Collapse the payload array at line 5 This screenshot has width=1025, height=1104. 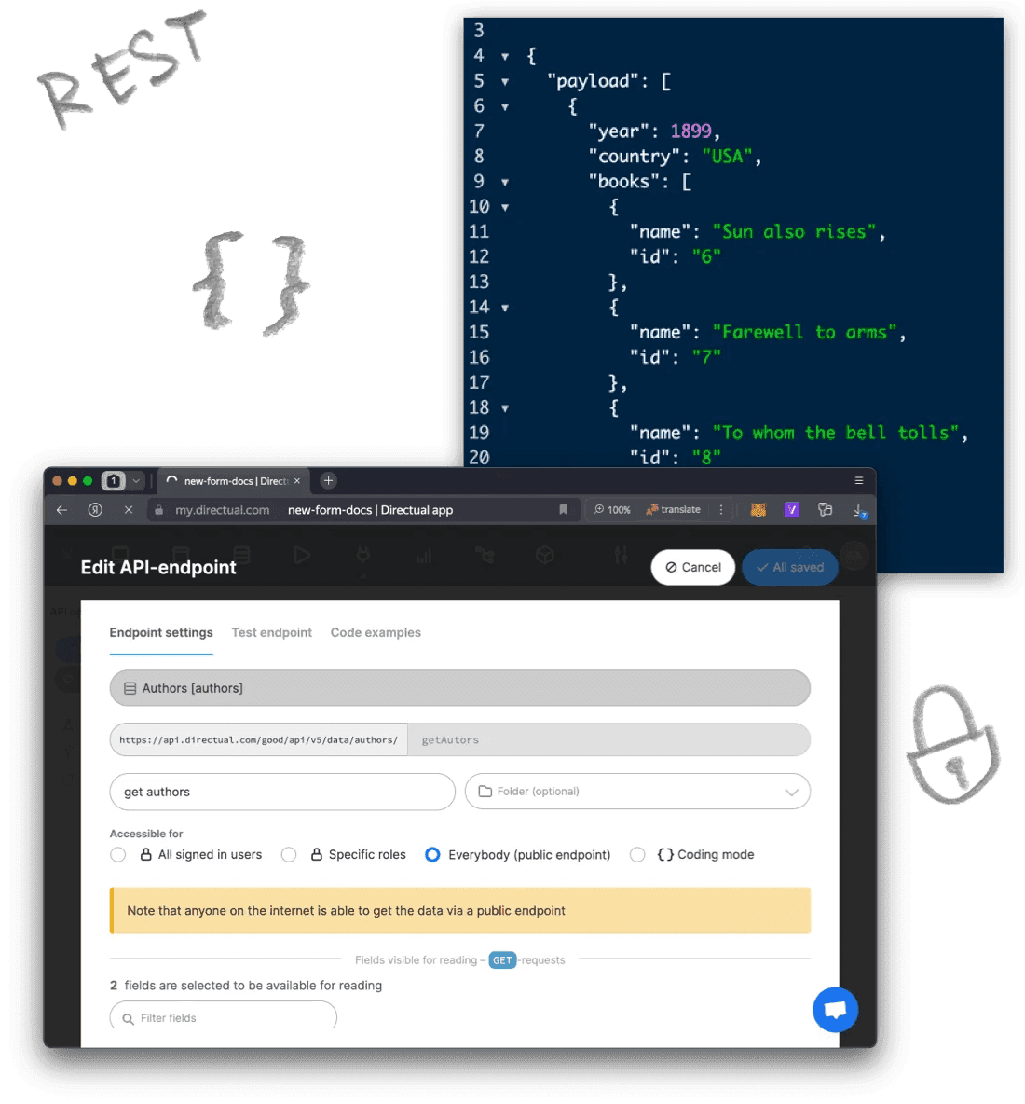pos(504,81)
